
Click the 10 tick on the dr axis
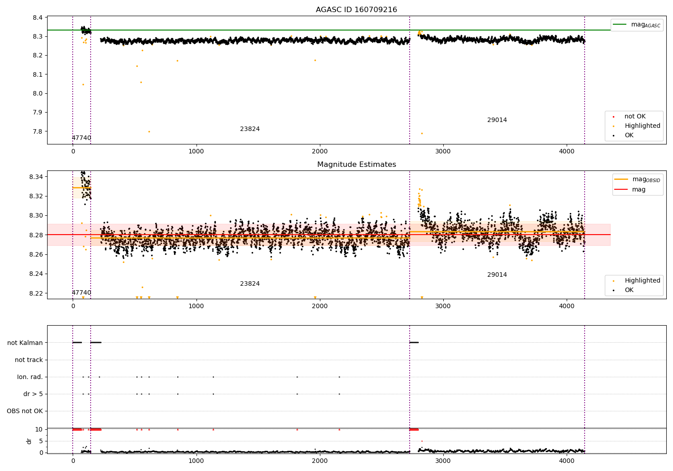[x=39, y=429]
